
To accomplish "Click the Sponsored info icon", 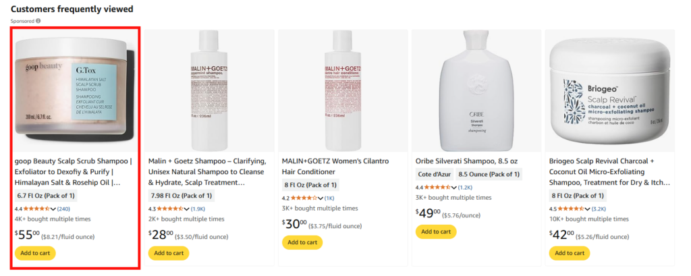I will coord(38,21).
